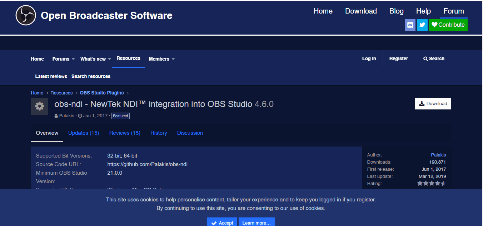Expand the Members dropdown arrow
Screen dimensions: 483x226
click(x=173, y=59)
